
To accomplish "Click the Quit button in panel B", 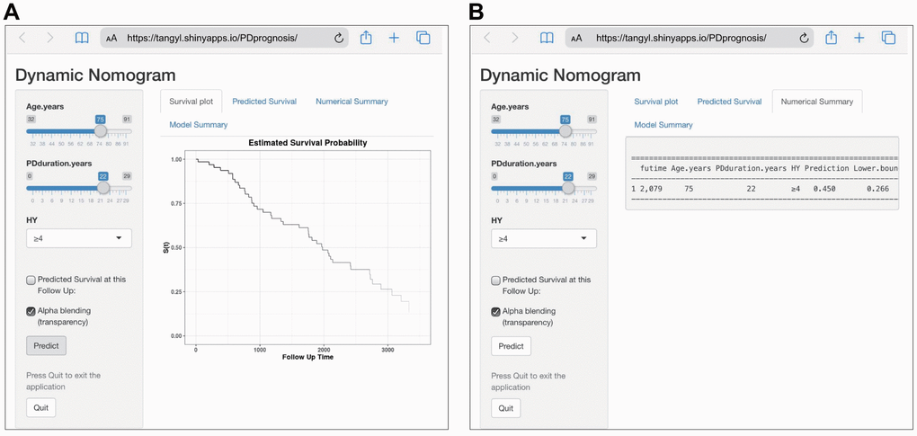I will (505, 408).
